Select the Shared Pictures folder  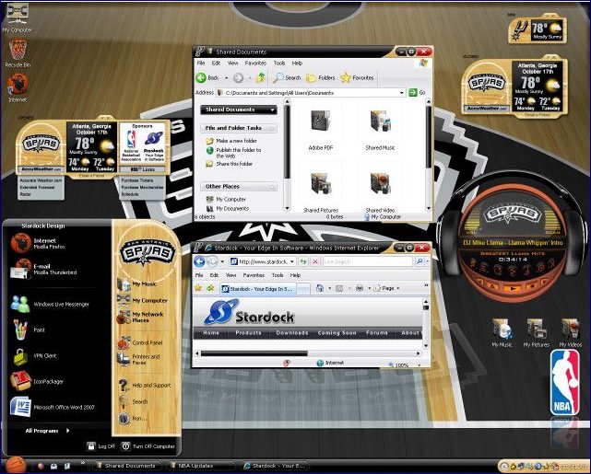pos(321,191)
